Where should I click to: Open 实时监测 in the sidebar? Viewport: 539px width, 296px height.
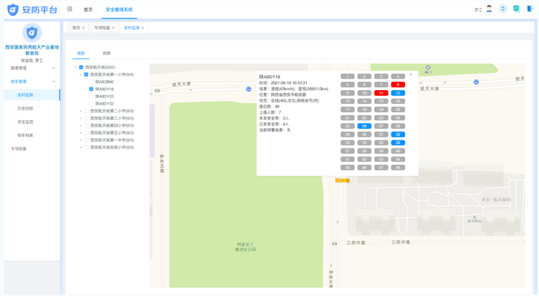[32, 95]
